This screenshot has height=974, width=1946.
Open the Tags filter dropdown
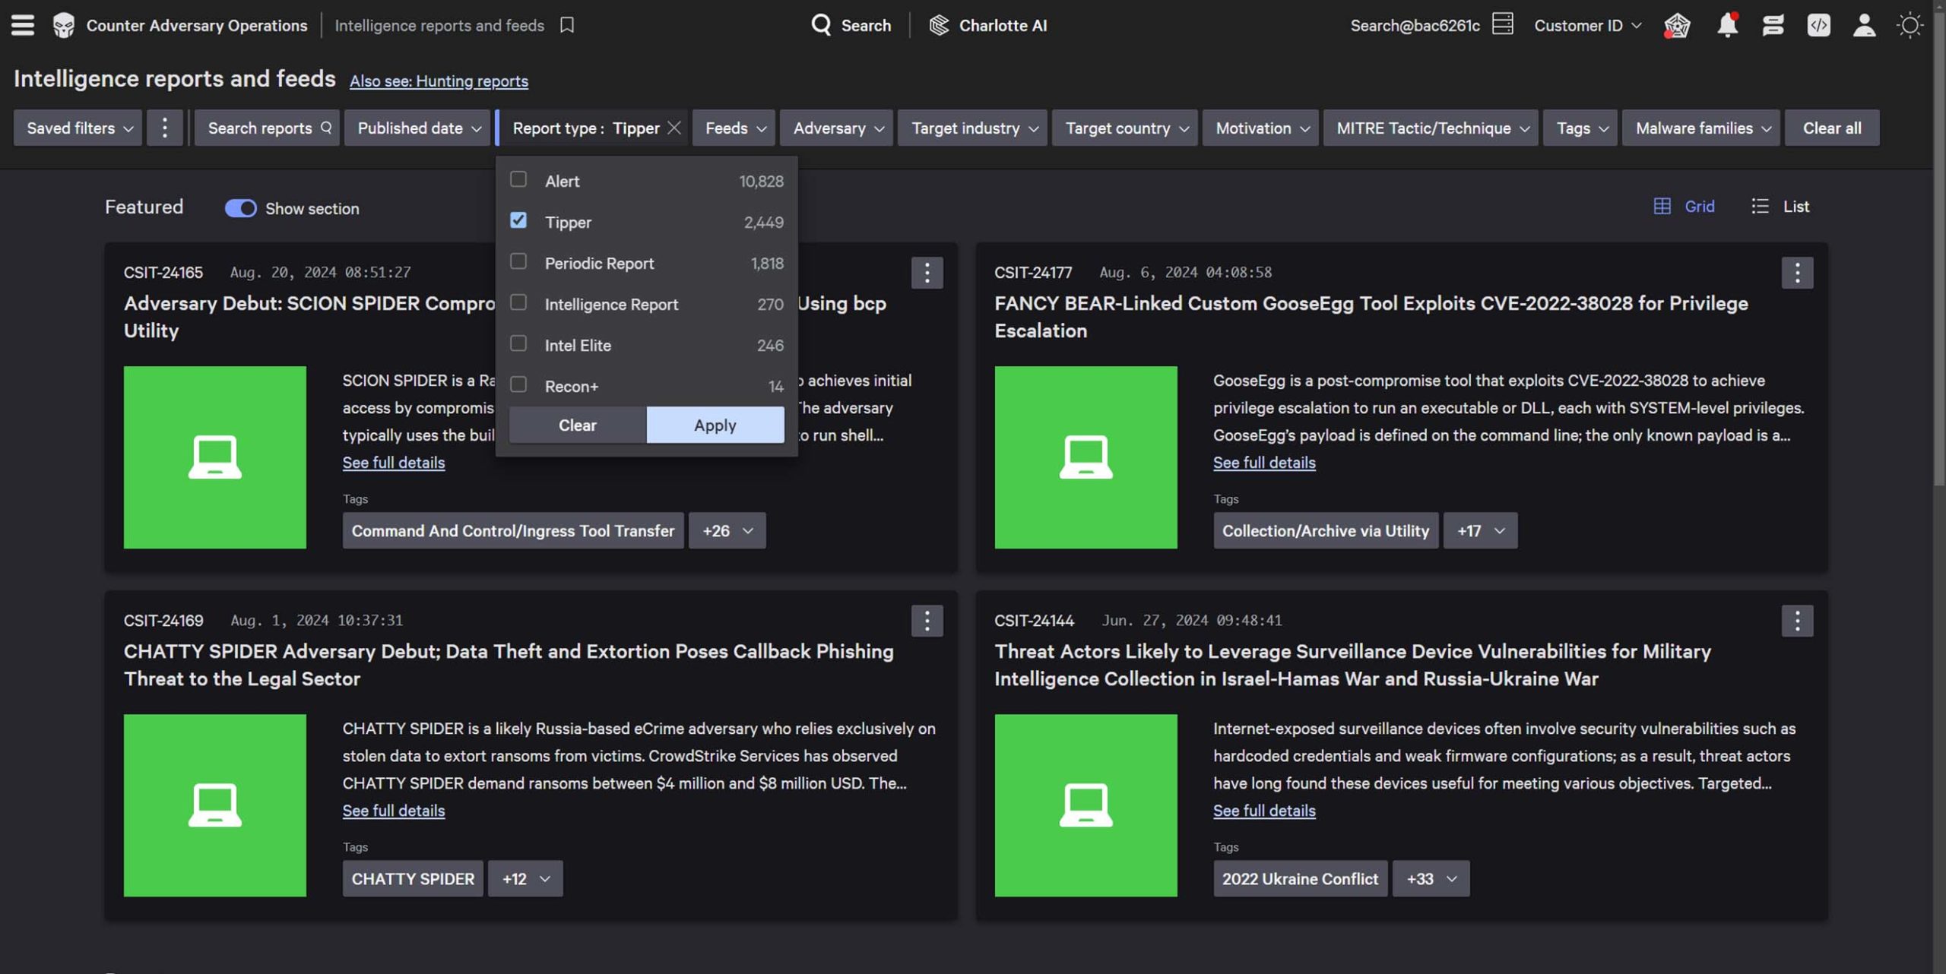point(1580,128)
